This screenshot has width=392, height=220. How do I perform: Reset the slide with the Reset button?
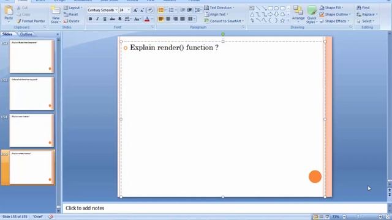pos(71,15)
